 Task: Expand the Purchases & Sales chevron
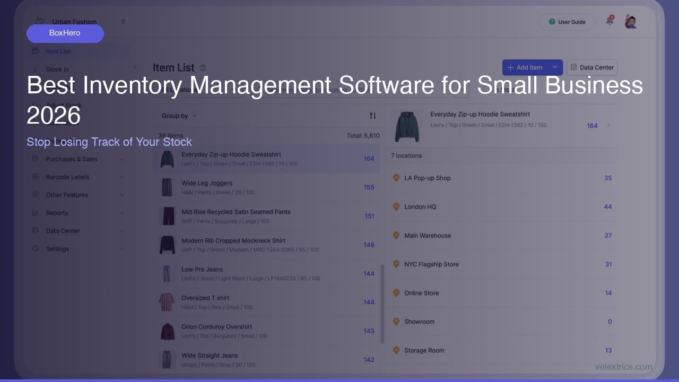121,159
